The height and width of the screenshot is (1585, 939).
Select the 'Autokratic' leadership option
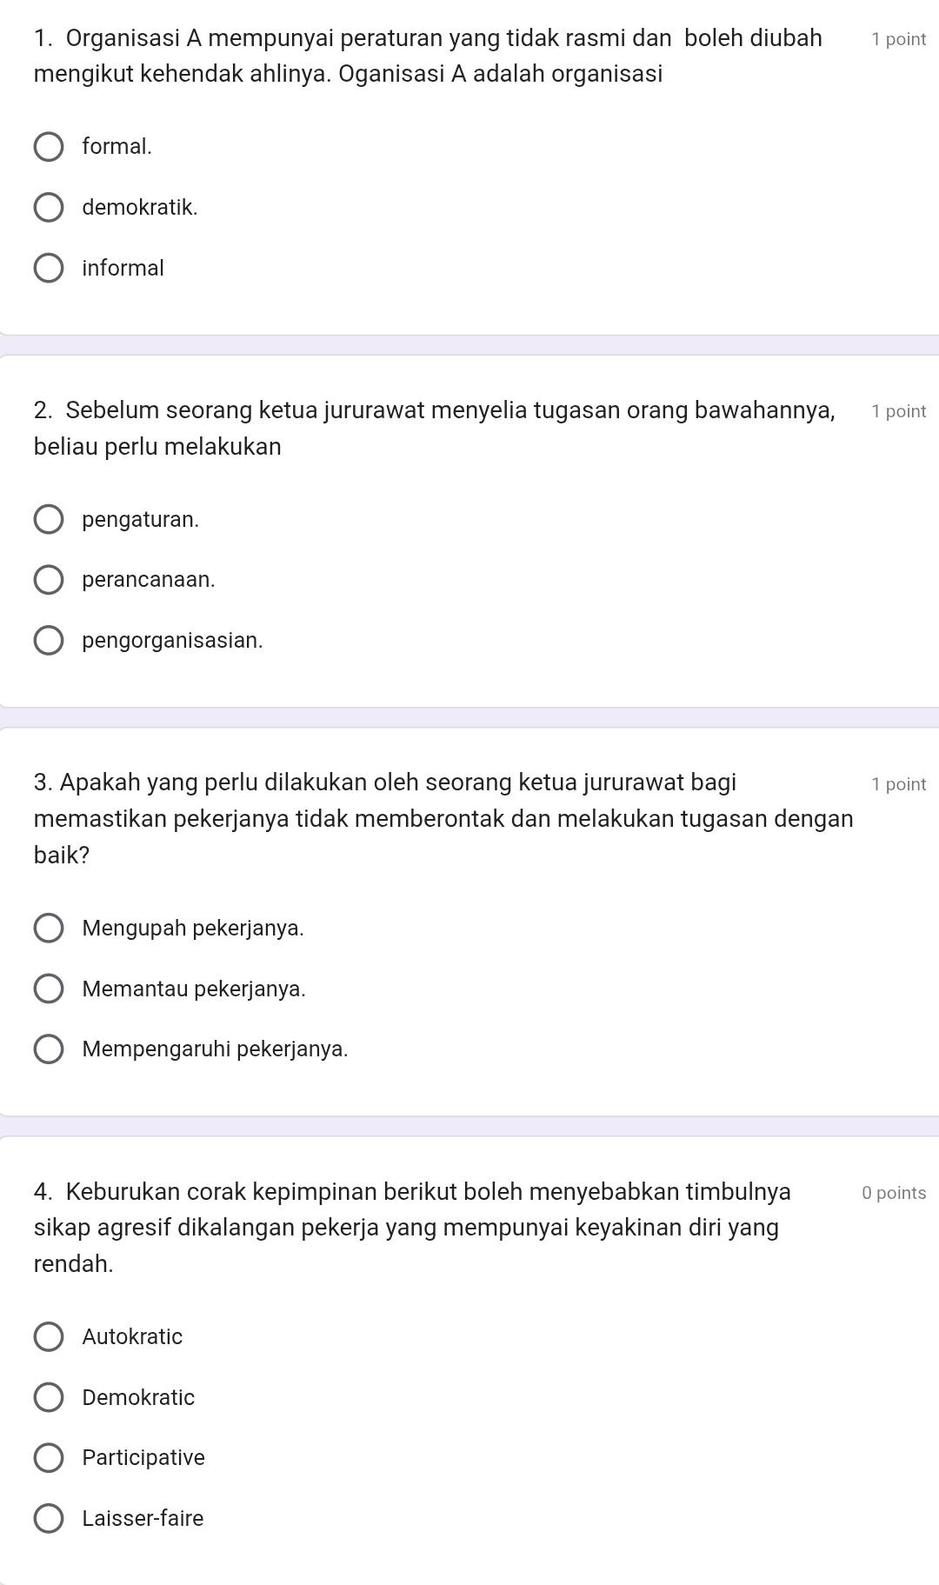pos(49,1337)
